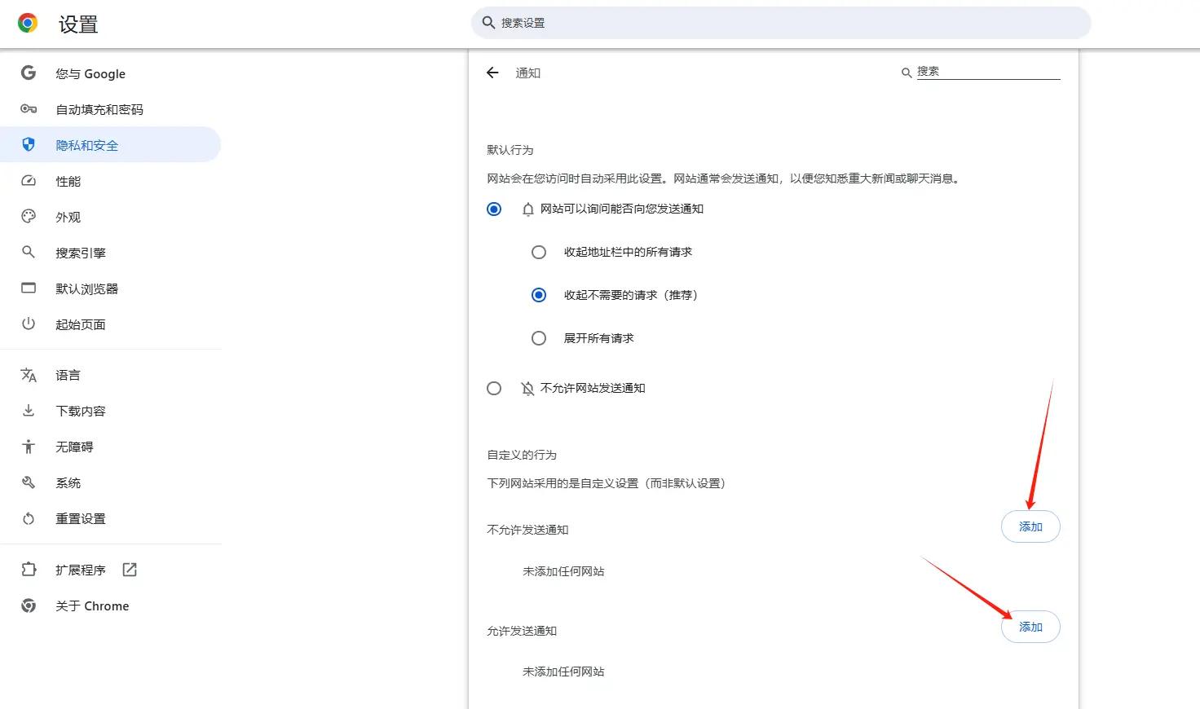Image resolution: width=1200 pixels, height=709 pixels.
Task: Open 默认浏览器 settings section
Action: click(111, 288)
